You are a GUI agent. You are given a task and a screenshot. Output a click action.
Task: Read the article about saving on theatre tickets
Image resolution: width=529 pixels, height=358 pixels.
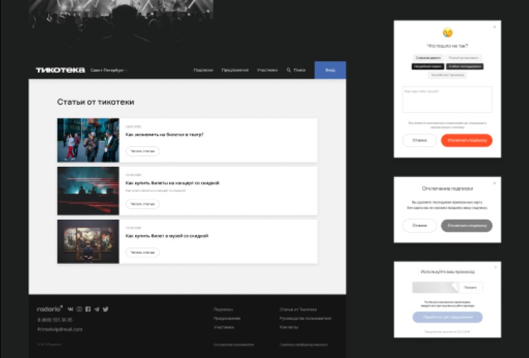[x=142, y=151]
